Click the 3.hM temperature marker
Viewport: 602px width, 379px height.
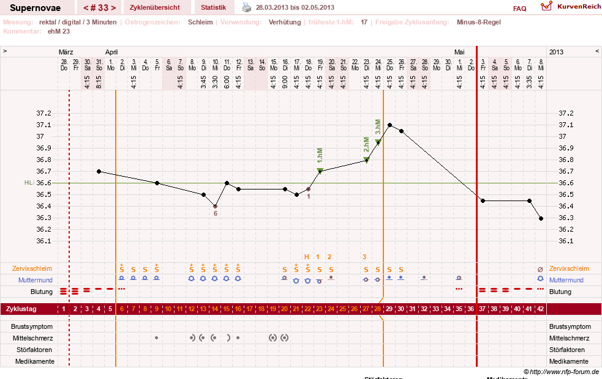pyautogui.click(x=378, y=142)
